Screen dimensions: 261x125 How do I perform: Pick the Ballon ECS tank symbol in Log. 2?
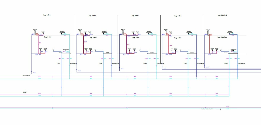tap(80, 33)
